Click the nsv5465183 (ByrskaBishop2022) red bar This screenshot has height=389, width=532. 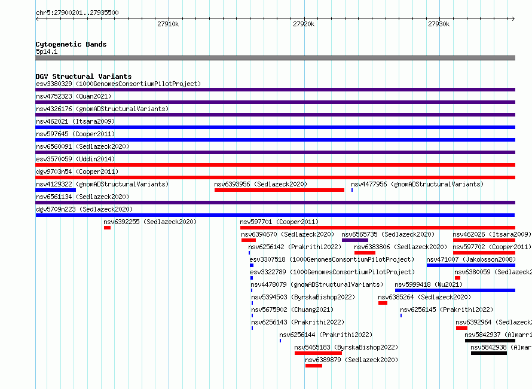pos(318,353)
